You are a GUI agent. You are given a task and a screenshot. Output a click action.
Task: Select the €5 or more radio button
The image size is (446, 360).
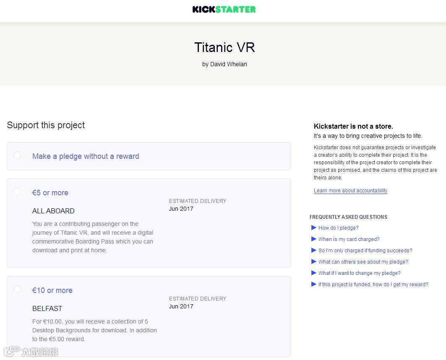(17, 192)
